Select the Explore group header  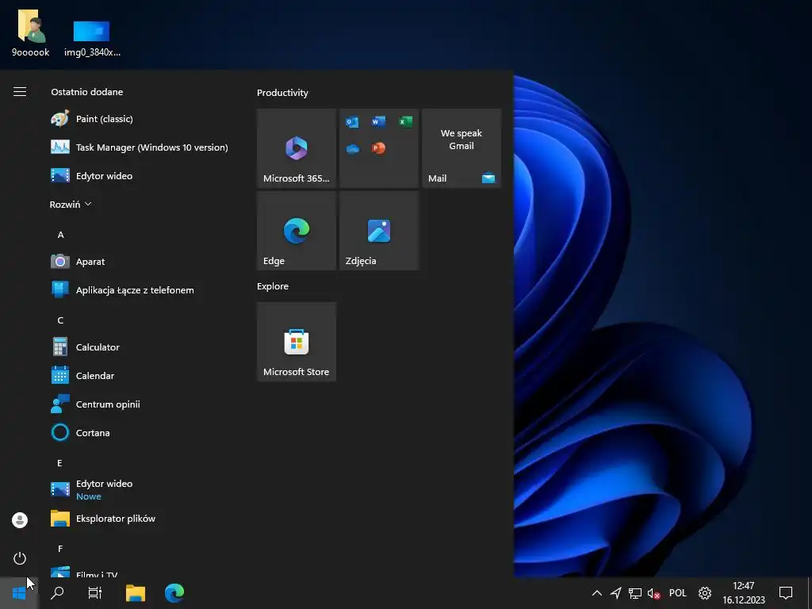tap(273, 286)
